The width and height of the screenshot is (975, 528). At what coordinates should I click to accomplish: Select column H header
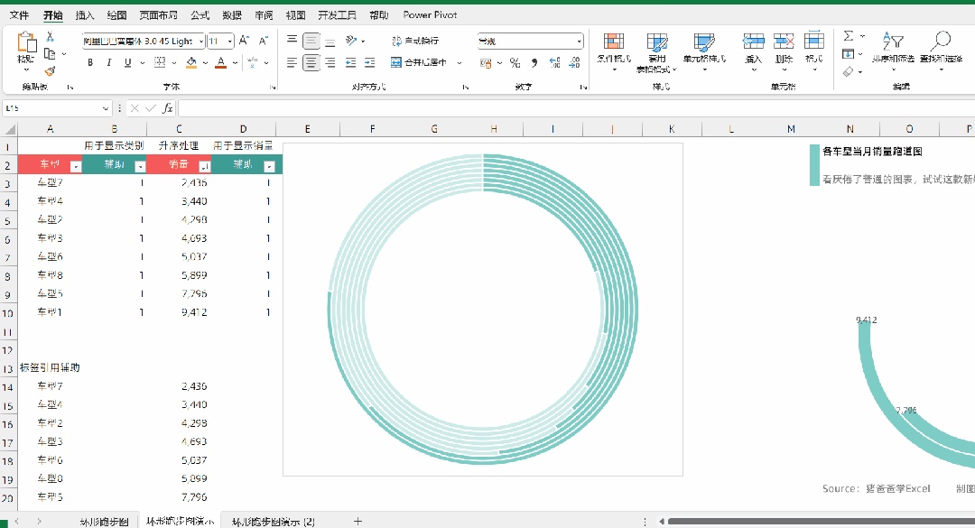click(493, 129)
